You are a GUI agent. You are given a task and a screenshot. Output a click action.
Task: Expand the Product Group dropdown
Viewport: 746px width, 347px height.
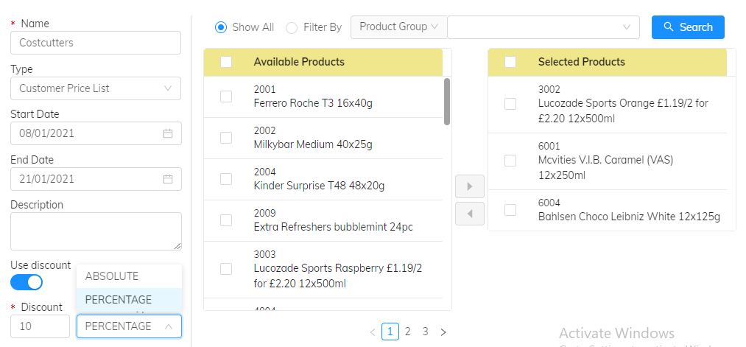[398, 27]
